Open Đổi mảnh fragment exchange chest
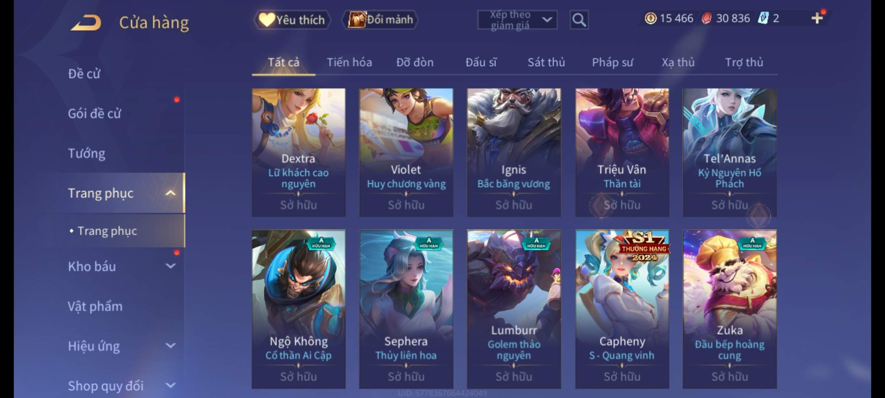 380,20
